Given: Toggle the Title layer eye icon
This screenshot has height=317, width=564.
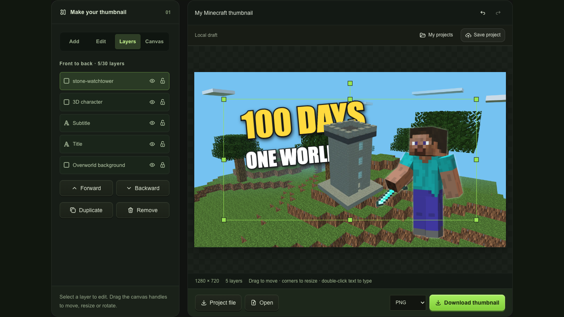Looking at the screenshot, I should point(152,144).
